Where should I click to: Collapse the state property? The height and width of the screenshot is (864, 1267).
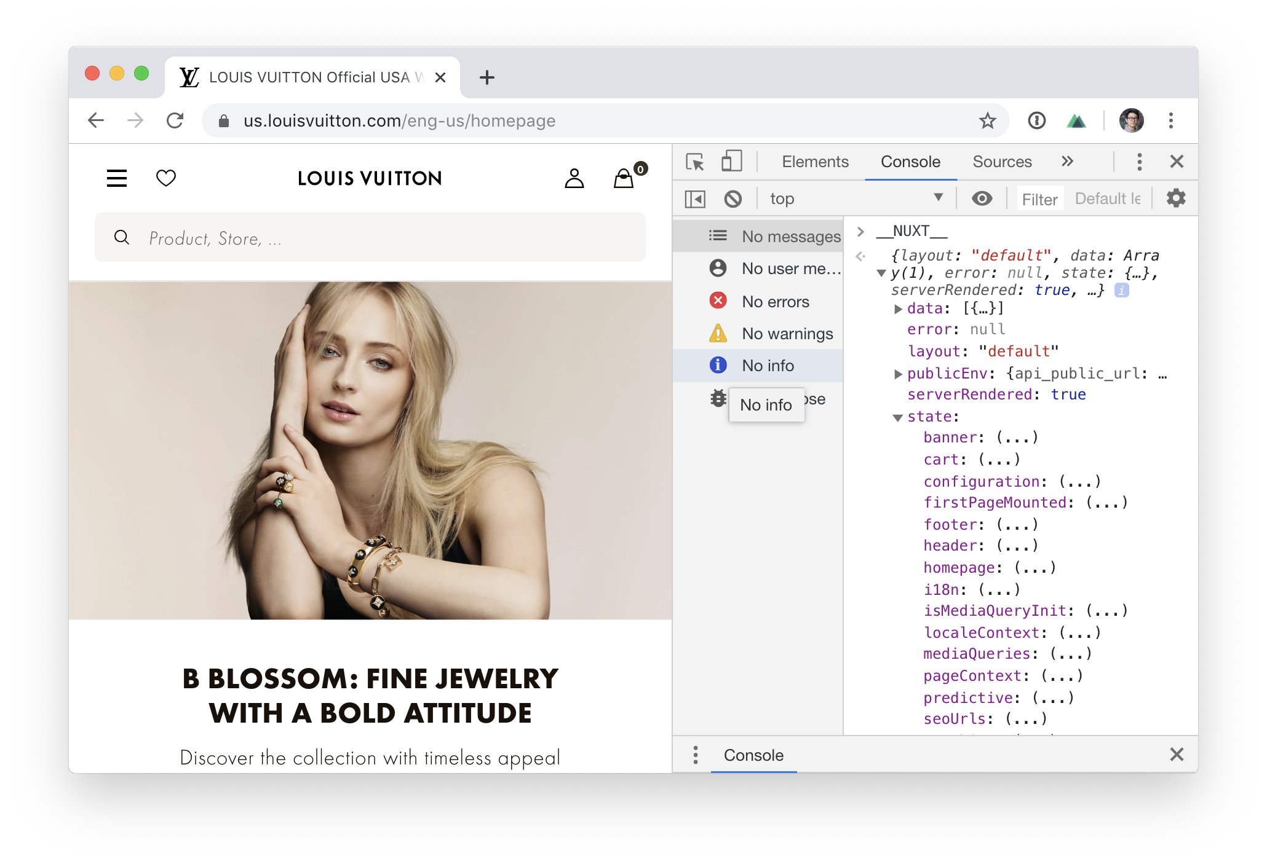898,417
